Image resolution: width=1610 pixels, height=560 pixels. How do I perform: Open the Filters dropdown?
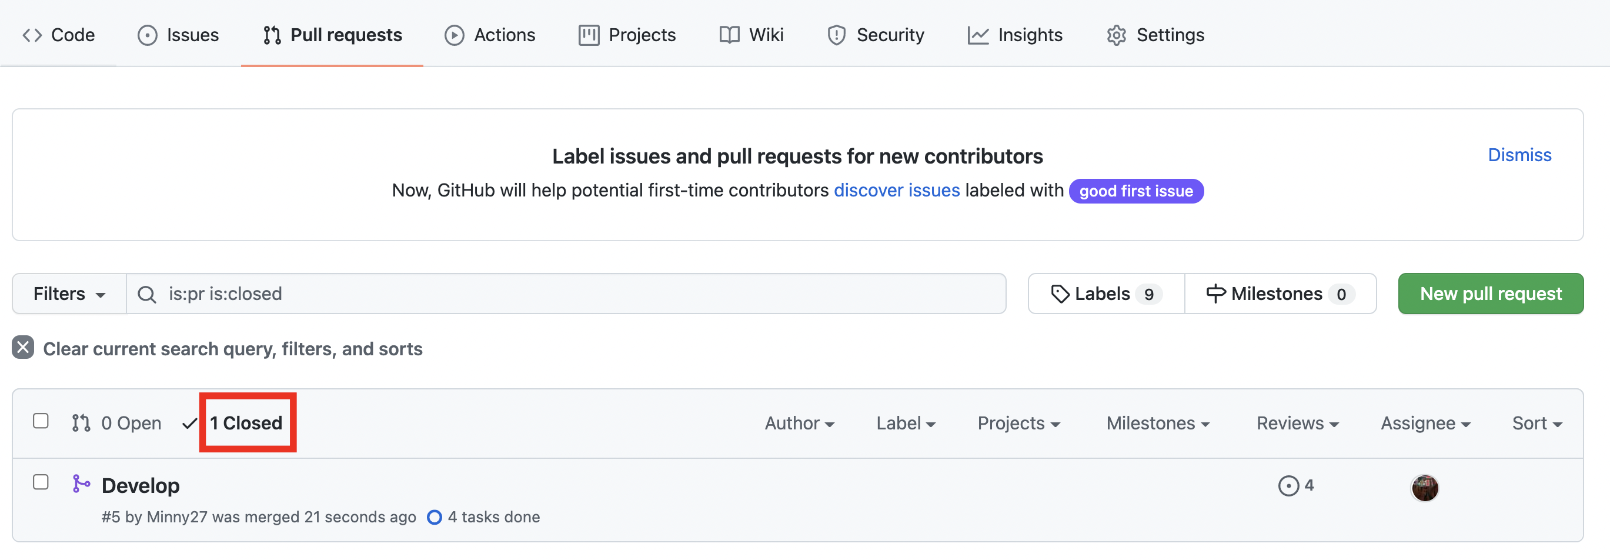point(69,294)
